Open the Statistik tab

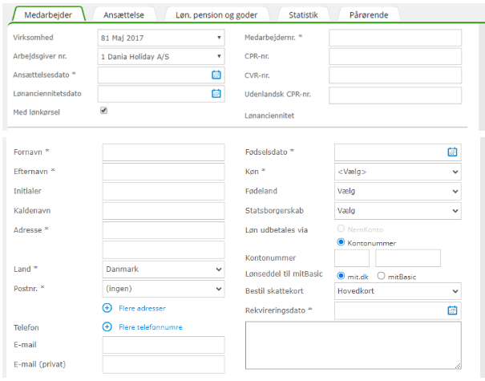click(x=303, y=15)
